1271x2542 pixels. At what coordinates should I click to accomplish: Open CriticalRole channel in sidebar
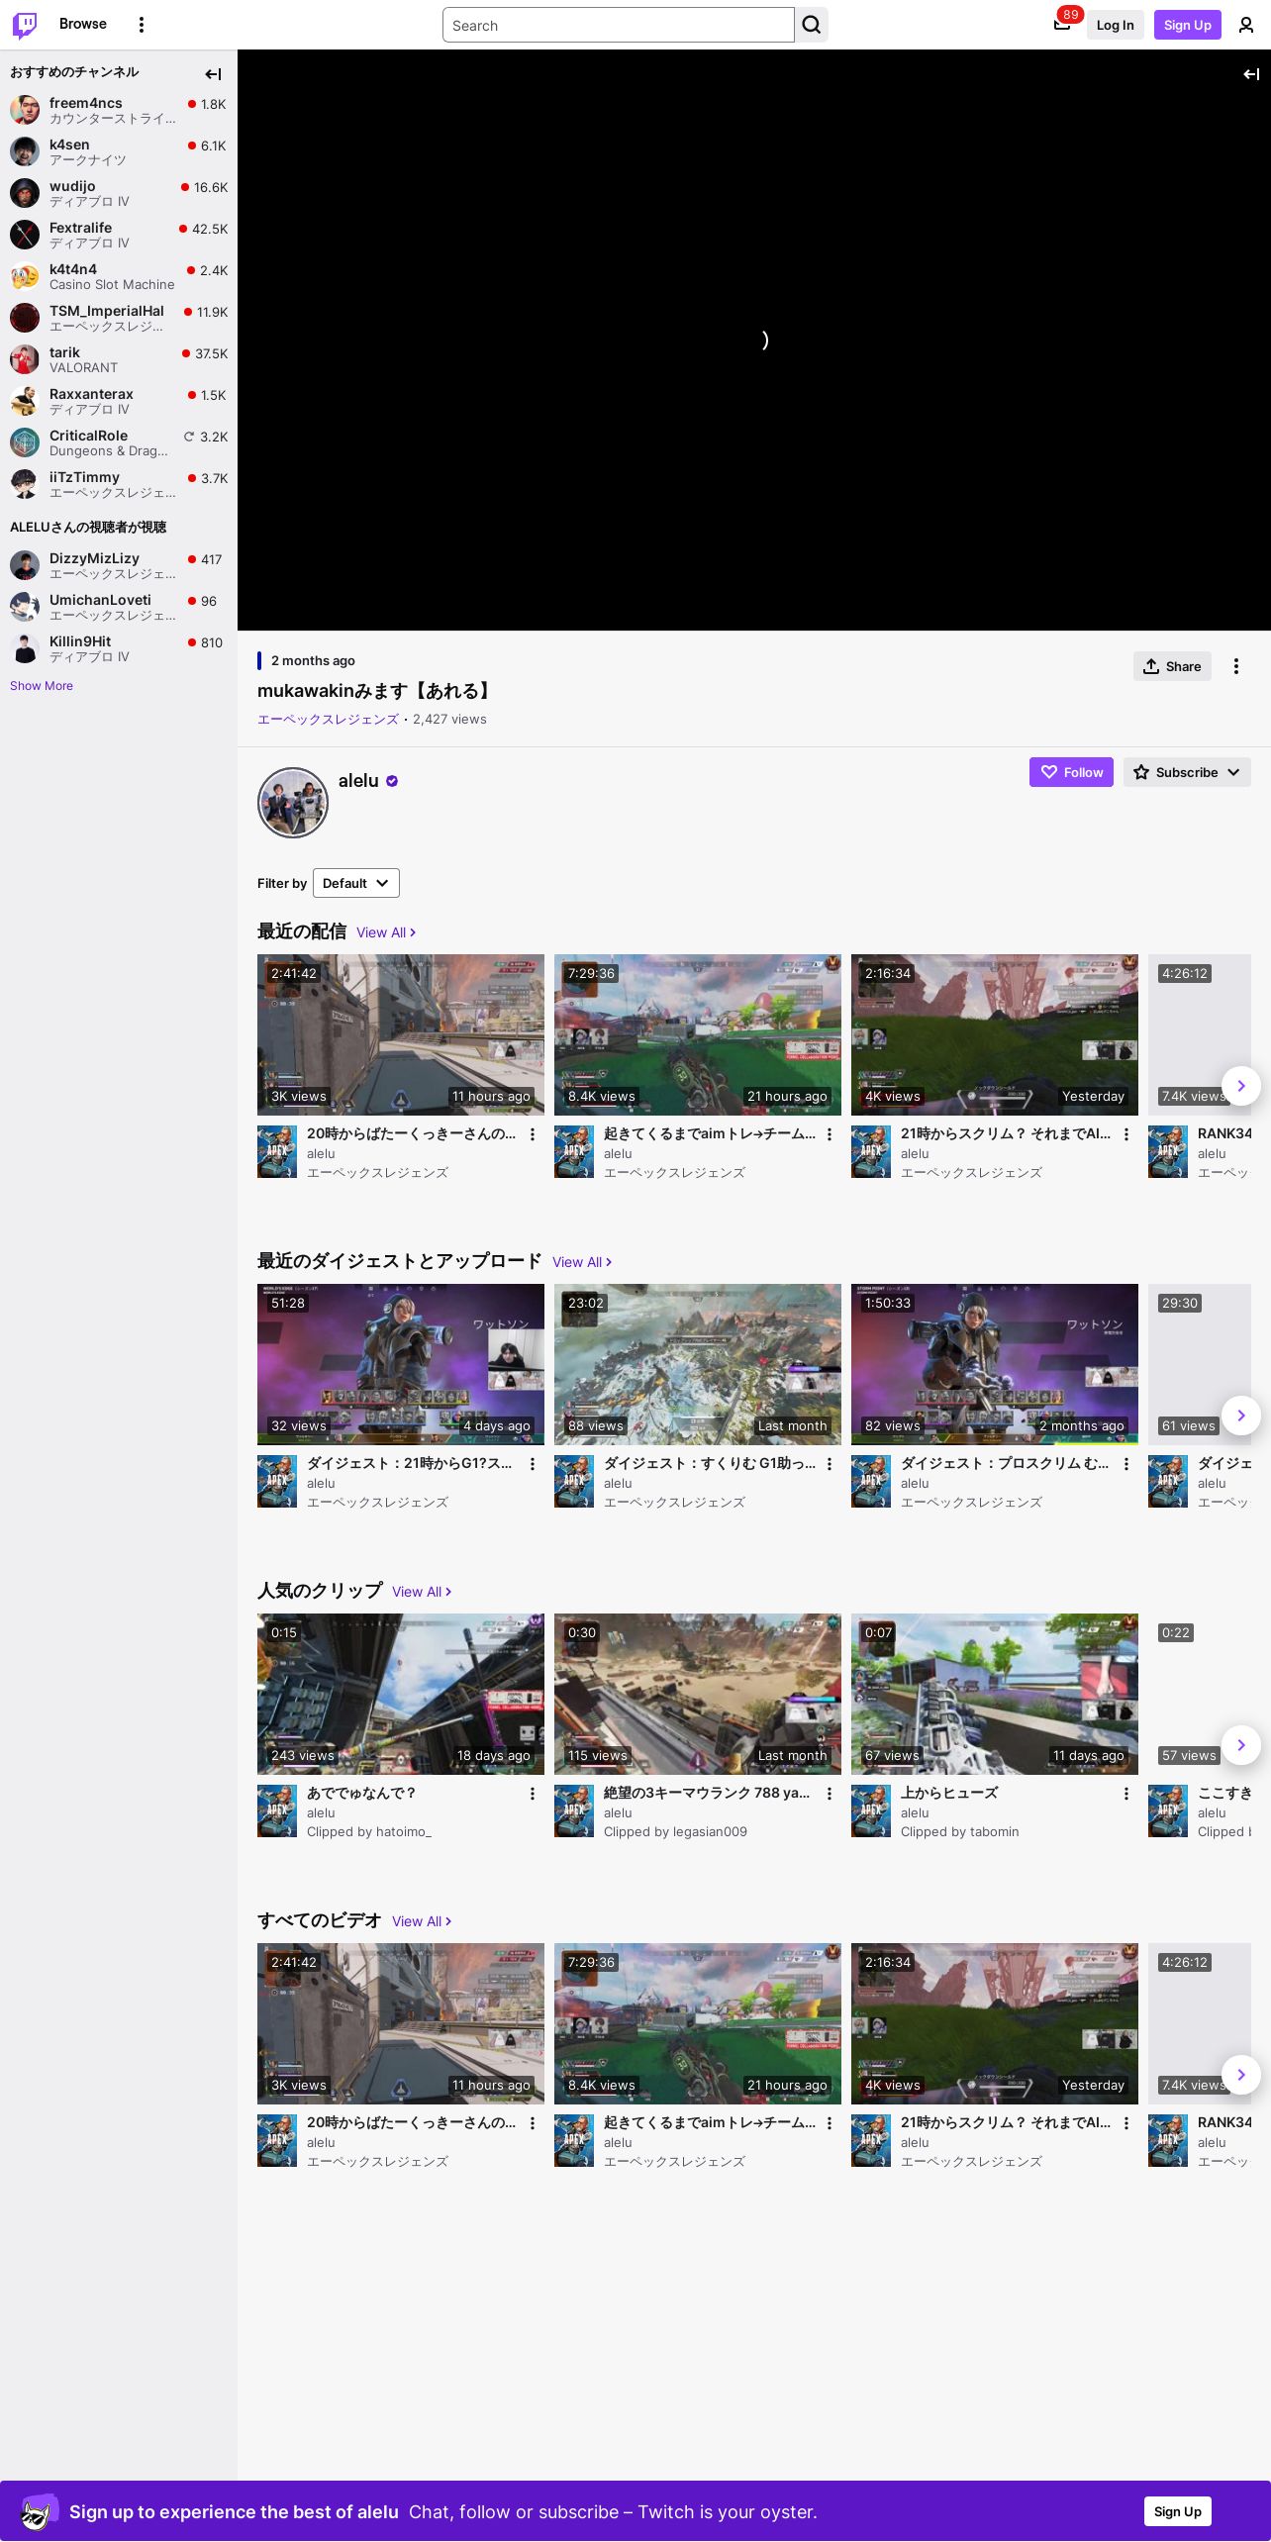tap(119, 442)
